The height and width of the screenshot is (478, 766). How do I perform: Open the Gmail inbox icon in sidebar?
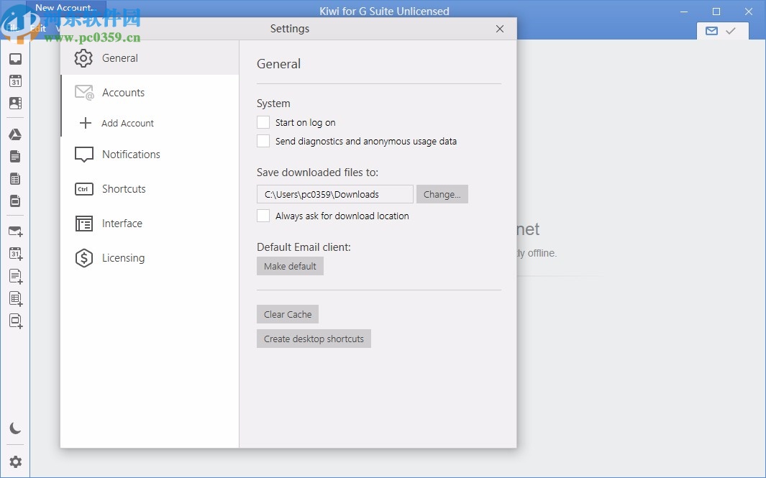15,59
